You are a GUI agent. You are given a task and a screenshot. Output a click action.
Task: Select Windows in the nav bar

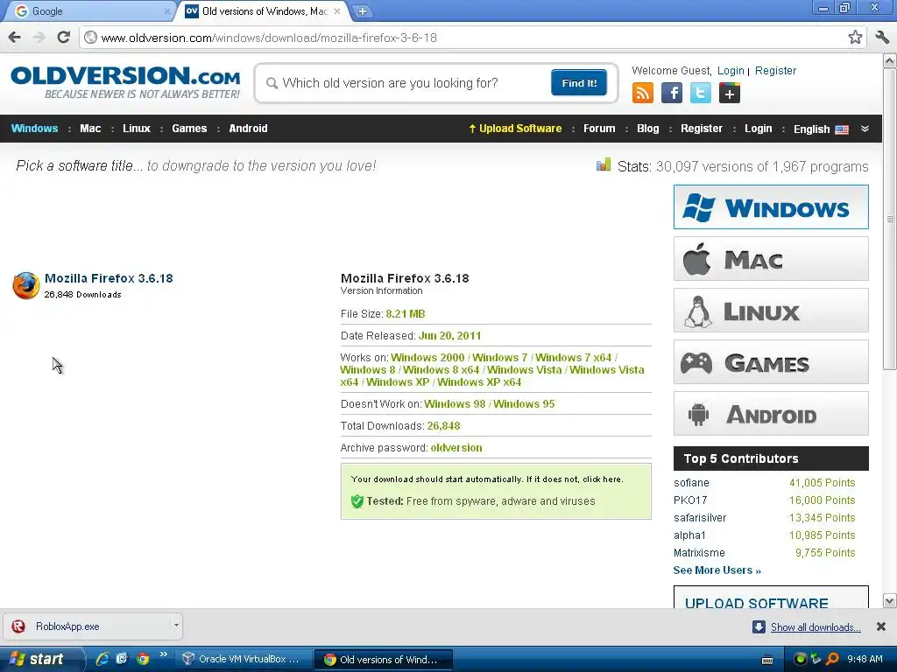click(34, 129)
